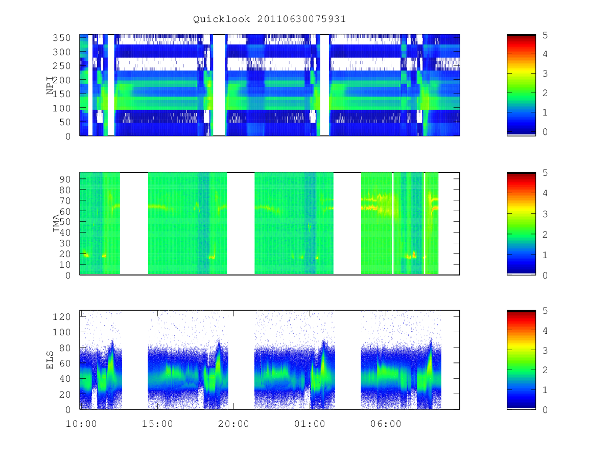
Task: Click inside the ELS spectrogram panel
Action: tap(270, 359)
